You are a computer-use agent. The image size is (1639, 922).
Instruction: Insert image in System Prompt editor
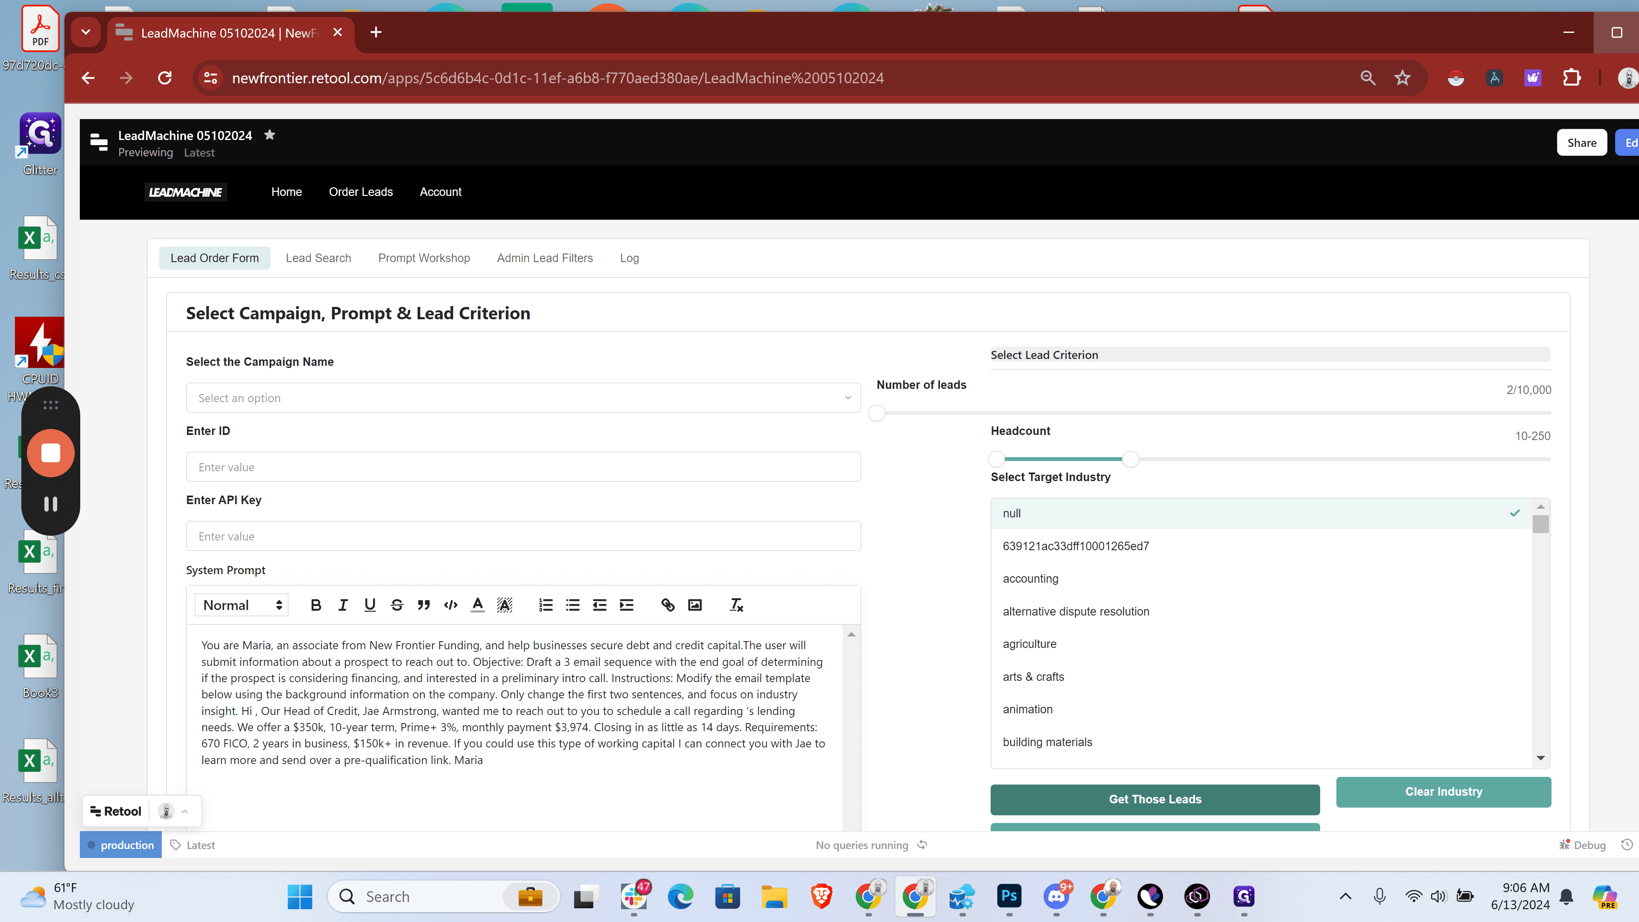pos(695,605)
